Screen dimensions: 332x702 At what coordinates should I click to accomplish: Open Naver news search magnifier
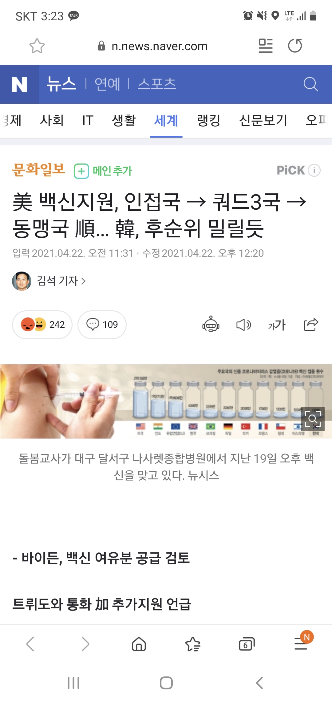[x=310, y=84]
